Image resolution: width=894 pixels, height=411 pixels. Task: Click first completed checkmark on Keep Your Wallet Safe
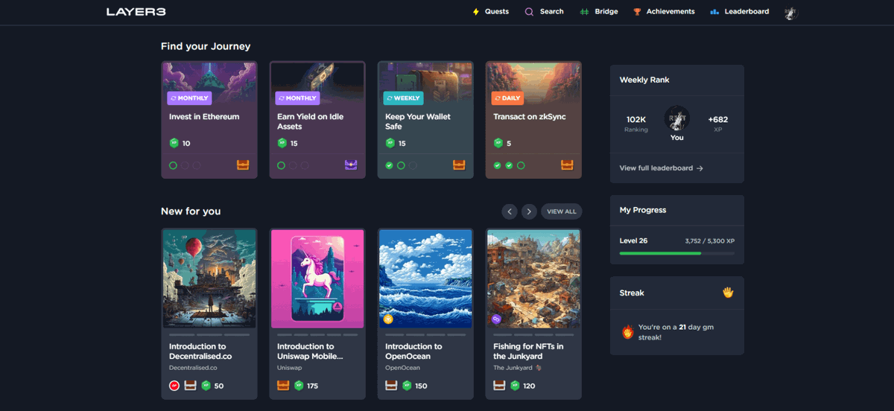click(x=389, y=165)
